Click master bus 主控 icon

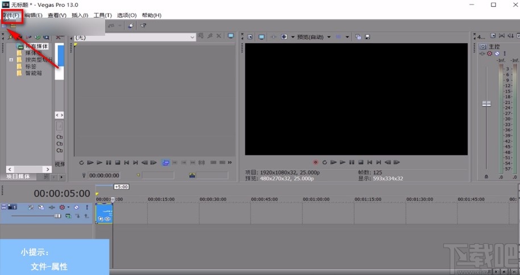483,47
